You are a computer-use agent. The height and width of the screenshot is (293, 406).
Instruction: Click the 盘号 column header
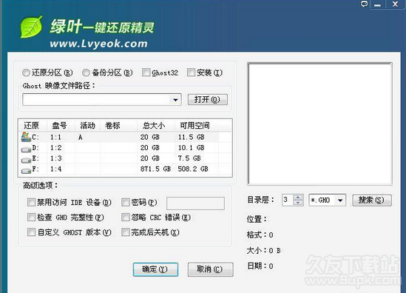pyautogui.click(x=61, y=126)
